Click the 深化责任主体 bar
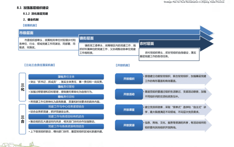Image resolution: width=234 pixels, height=147 pixels. [66, 77]
